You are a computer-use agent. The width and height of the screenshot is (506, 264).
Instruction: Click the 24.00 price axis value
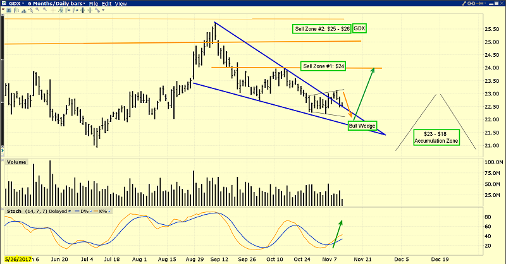tap(492, 68)
